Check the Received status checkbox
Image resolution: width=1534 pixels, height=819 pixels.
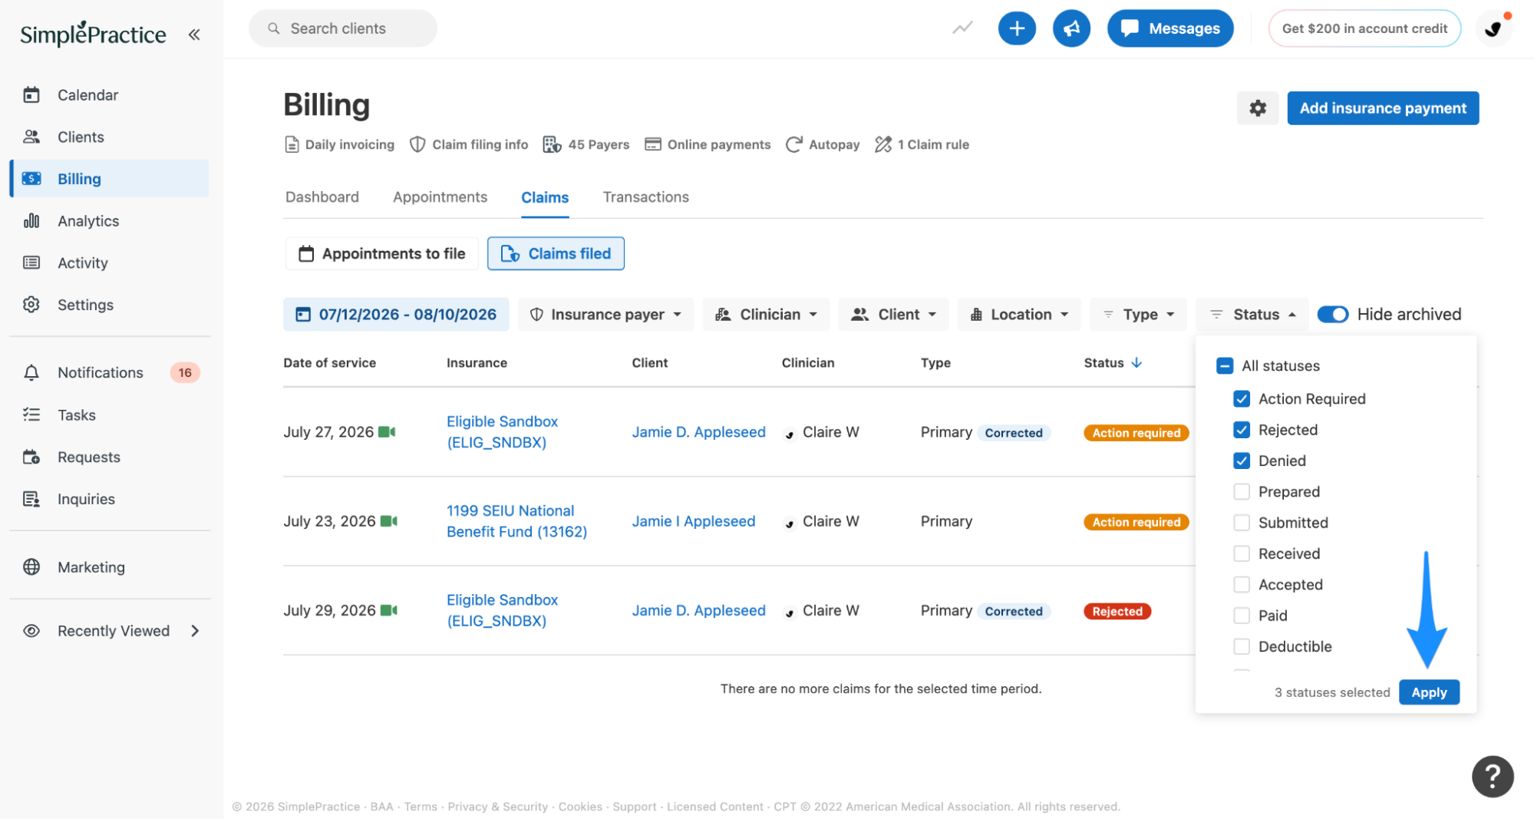tap(1242, 553)
